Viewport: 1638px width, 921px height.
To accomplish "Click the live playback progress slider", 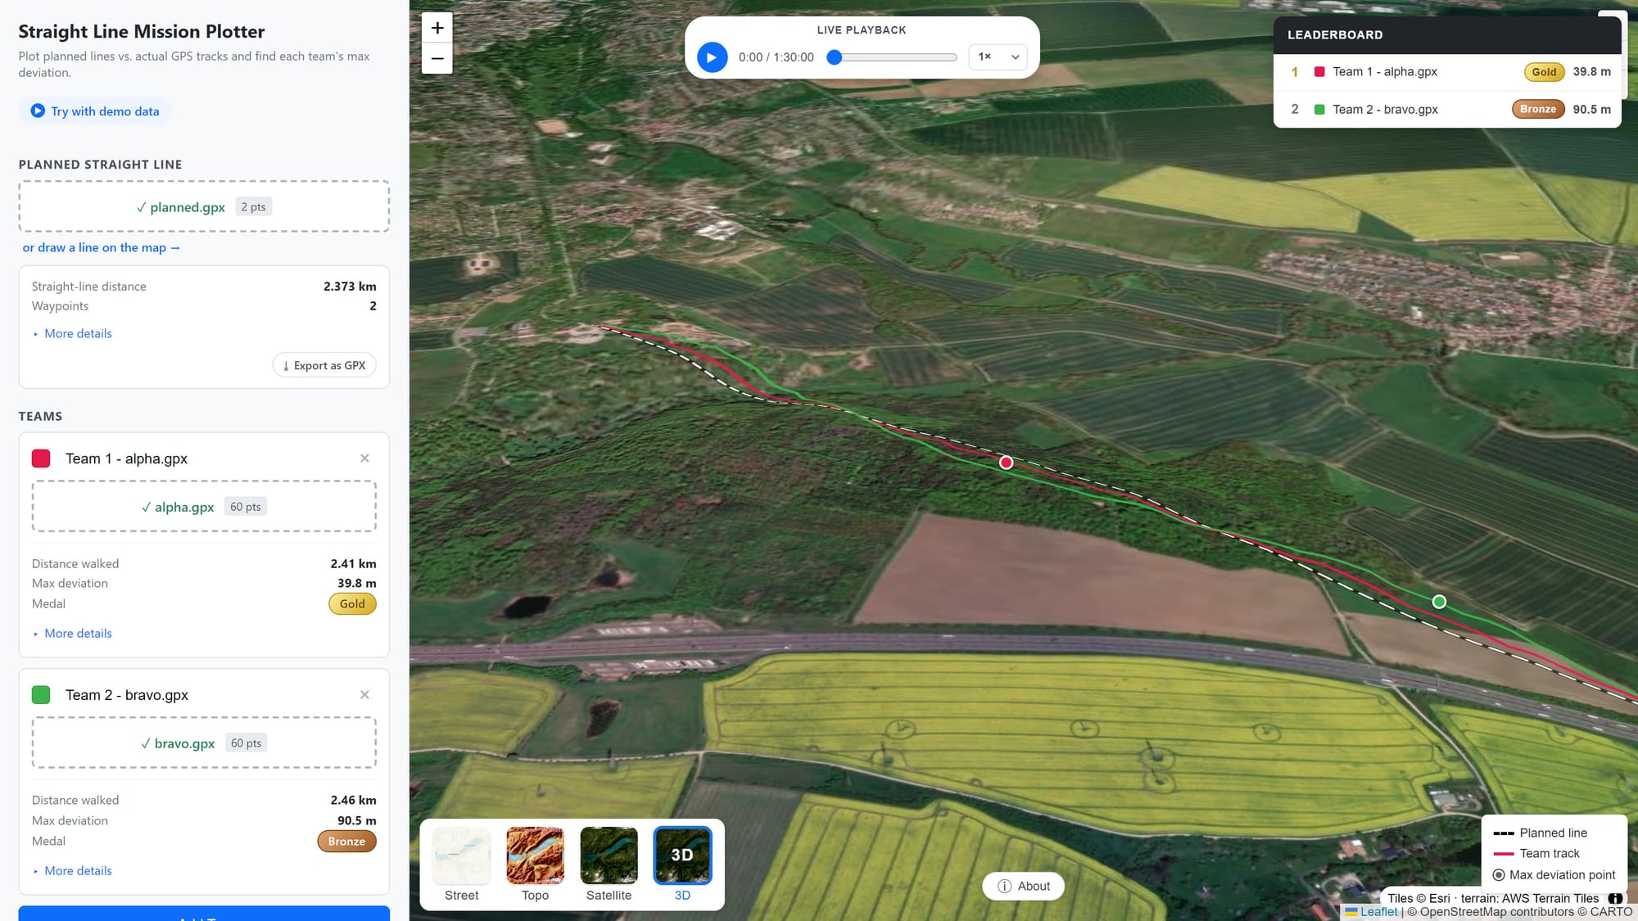I will tap(894, 57).
